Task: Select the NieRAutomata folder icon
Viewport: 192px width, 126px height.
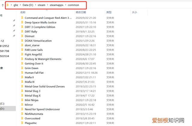Action: [x=22, y=114]
